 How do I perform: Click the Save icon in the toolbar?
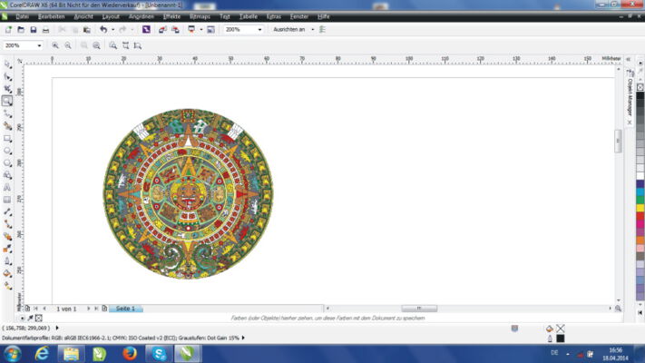[33, 30]
